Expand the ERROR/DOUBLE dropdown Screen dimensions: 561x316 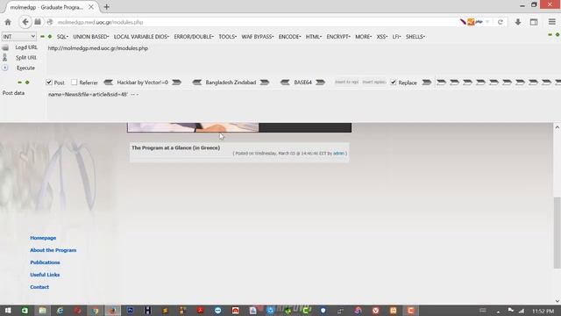click(194, 37)
